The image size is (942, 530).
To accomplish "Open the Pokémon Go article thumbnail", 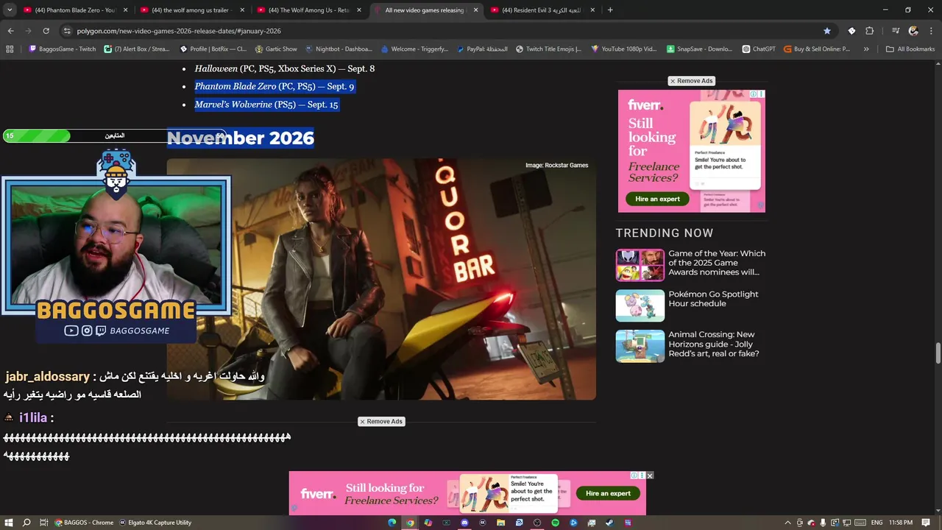I will point(640,305).
